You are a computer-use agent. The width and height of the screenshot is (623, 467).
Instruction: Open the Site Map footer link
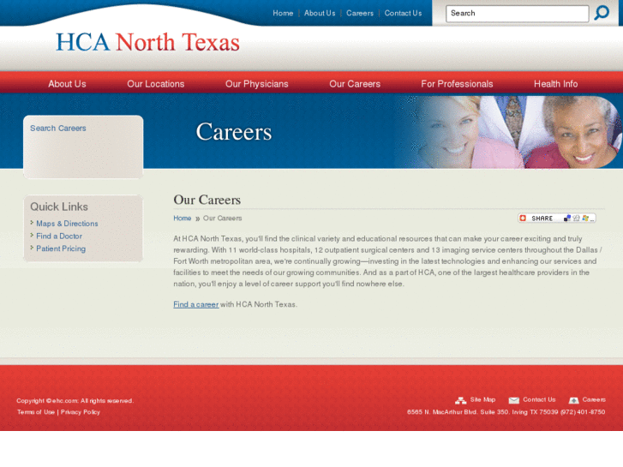click(x=482, y=400)
